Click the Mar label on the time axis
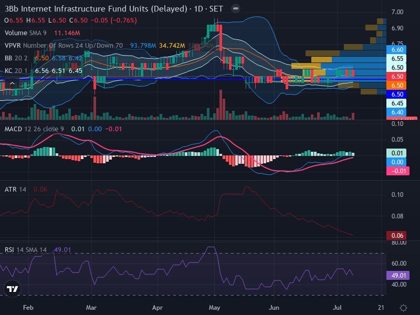This screenshot has width=420, height=315. click(91, 308)
